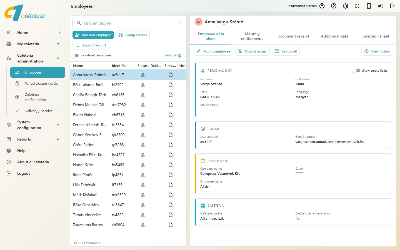
Task: Open the help question mark icon in header
Action: 334,6
